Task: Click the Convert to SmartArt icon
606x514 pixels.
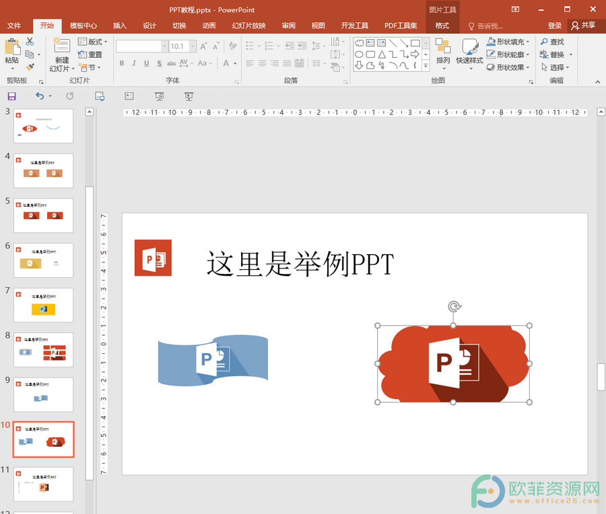Action: [x=335, y=67]
